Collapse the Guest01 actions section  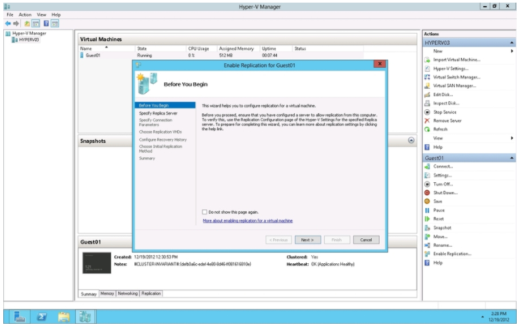511,158
